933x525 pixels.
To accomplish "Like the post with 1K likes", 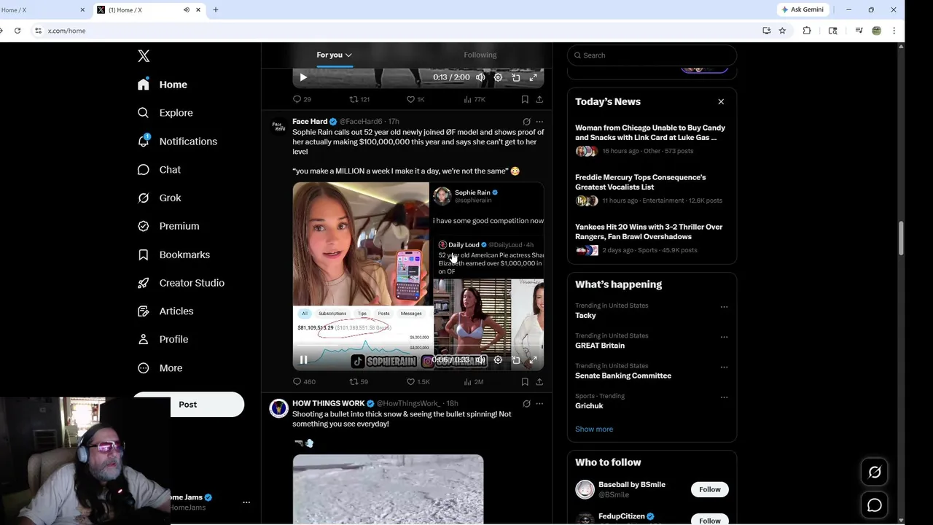I will tap(415, 99).
